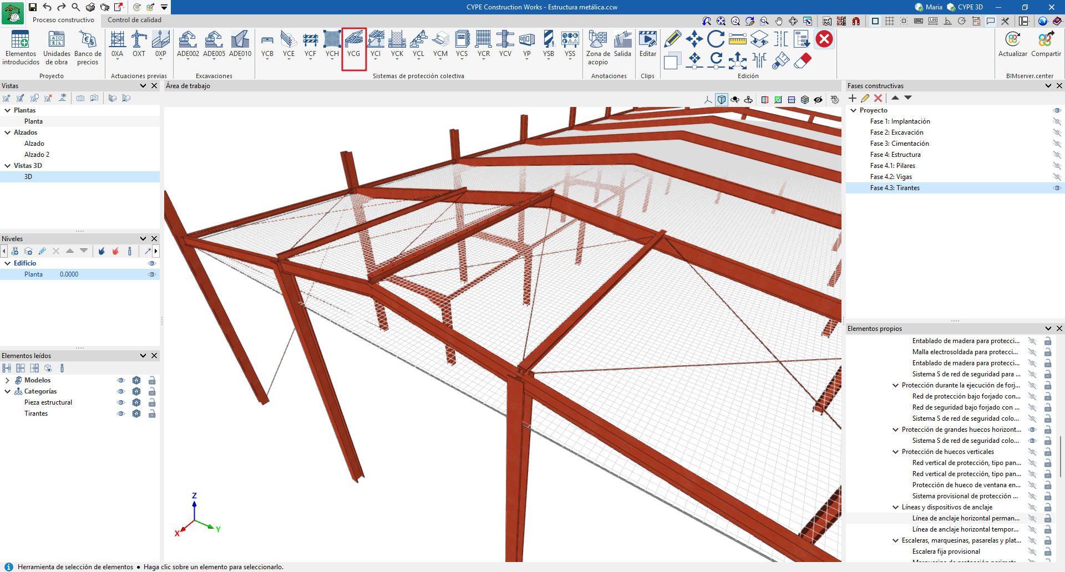Move the selected phase up
This screenshot has width=1065, height=572.
tap(895, 98)
